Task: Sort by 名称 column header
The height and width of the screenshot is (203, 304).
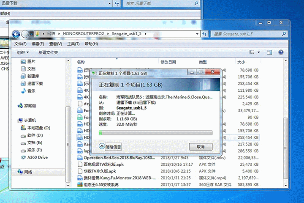Action: [x=81, y=62]
